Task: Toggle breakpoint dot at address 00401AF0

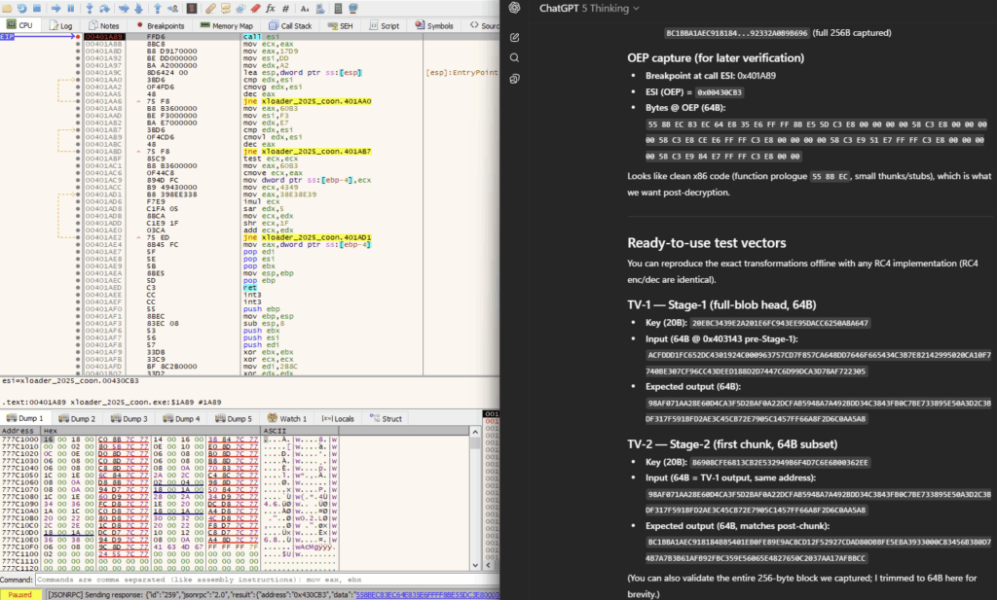Action: (x=78, y=309)
